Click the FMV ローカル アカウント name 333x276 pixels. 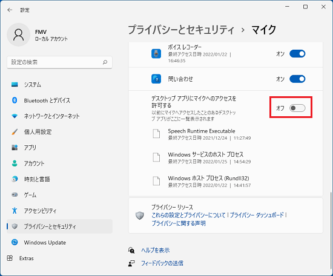tap(51, 35)
